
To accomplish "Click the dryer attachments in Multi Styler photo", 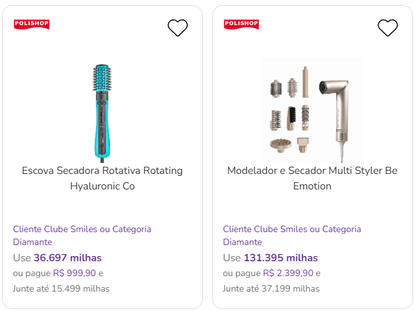I will pyautogui.click(x=288, y=110).
